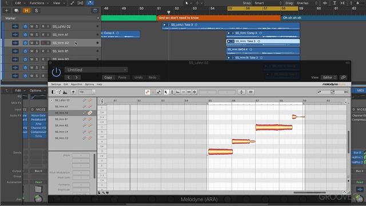Click the Copy button
Viewport: 366px width, 206px height.
(x=108, y=77)
